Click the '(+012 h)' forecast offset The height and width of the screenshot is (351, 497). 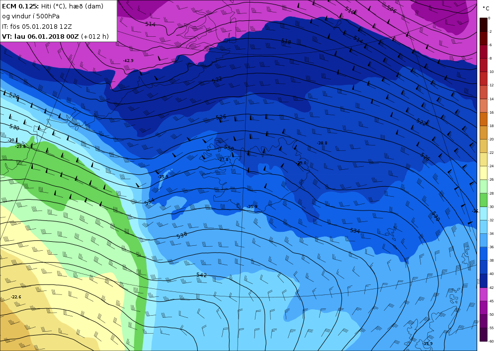95,36
